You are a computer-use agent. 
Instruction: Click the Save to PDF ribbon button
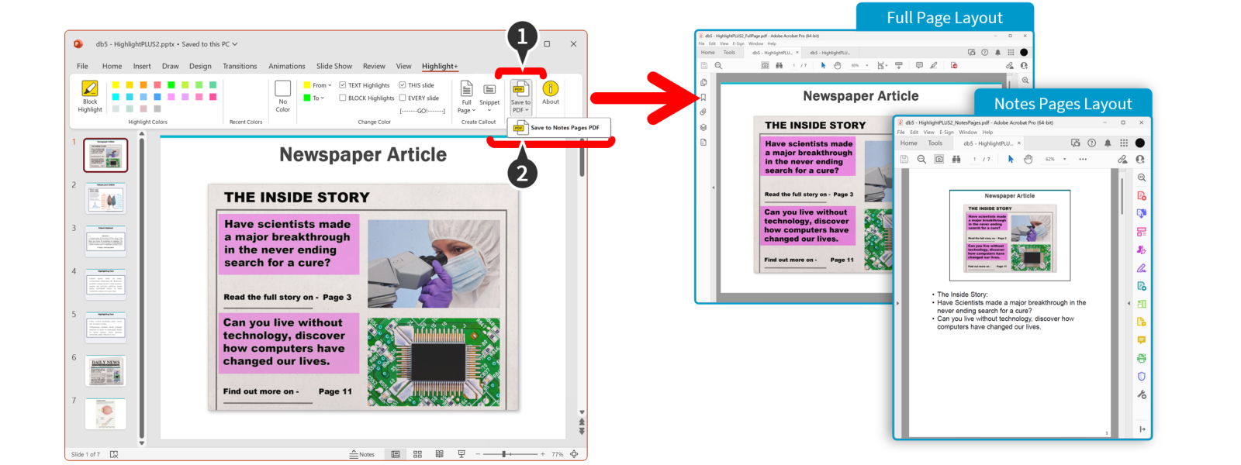pyautogui.click(x=520, y=96)
